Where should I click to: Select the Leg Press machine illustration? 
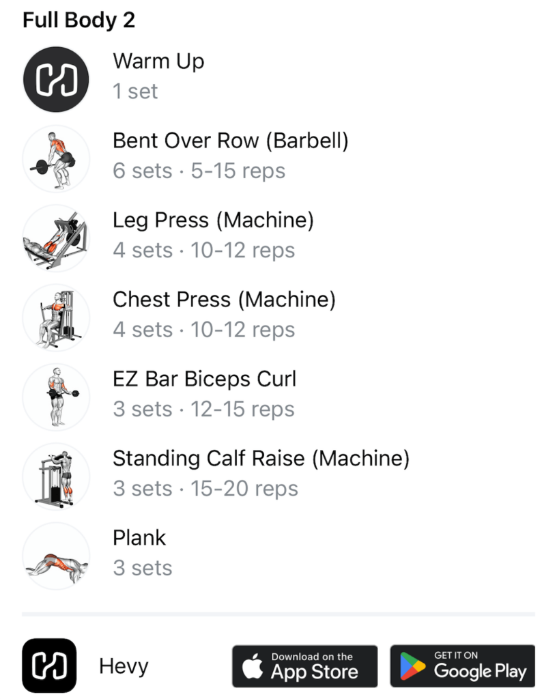click(x=56, y=238)
